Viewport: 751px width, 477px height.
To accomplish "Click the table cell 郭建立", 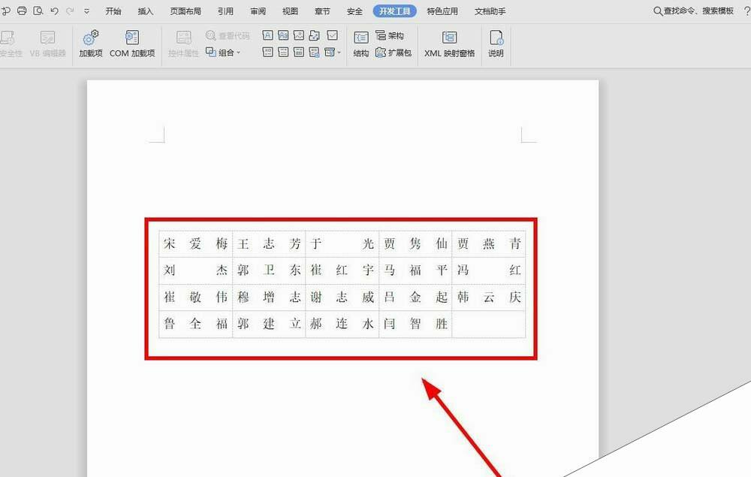I will coord(269,324).
